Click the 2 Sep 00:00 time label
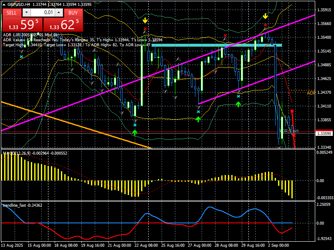Screen dimensions: 334x250 click(x=278, y=245)
